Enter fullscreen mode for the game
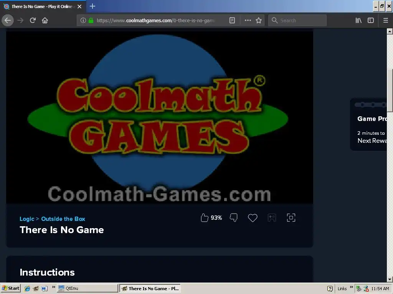 [x=291, y=218]
